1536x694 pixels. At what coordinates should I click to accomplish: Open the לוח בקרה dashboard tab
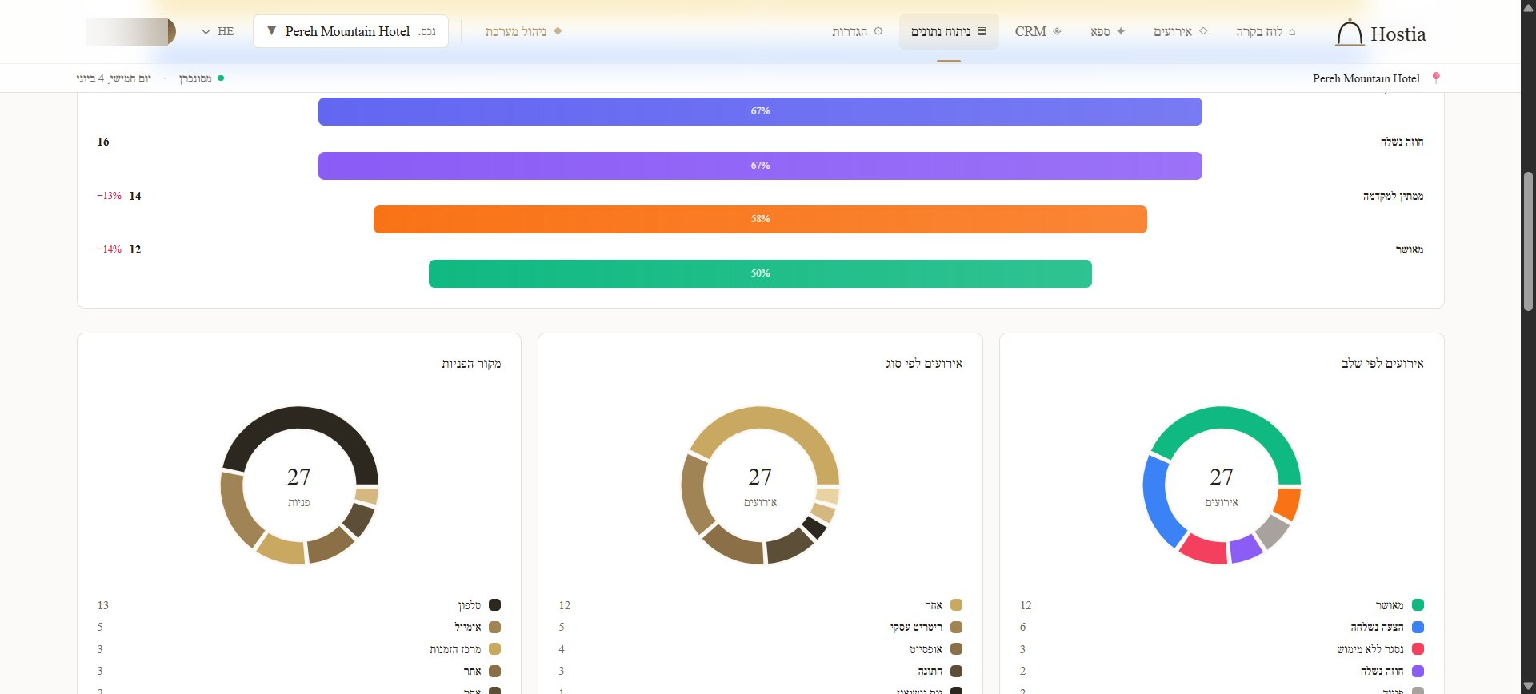pos(1266,31)
